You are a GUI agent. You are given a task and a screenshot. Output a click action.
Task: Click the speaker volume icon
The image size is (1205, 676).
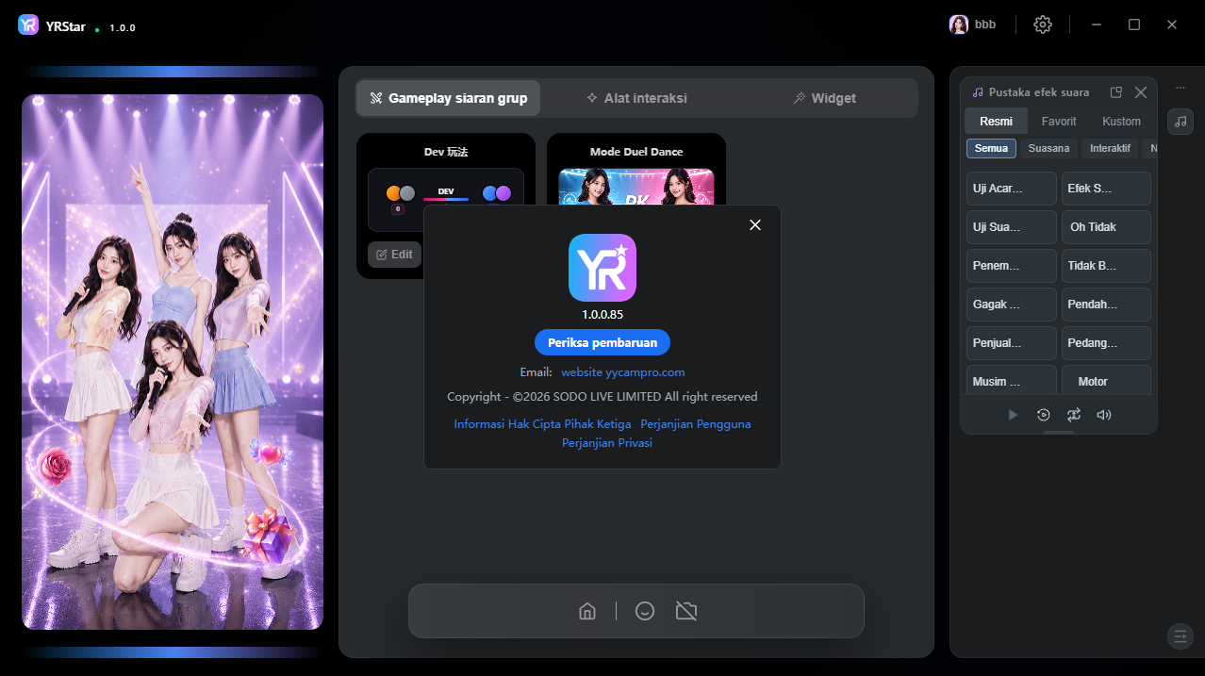coord(1104,415)
